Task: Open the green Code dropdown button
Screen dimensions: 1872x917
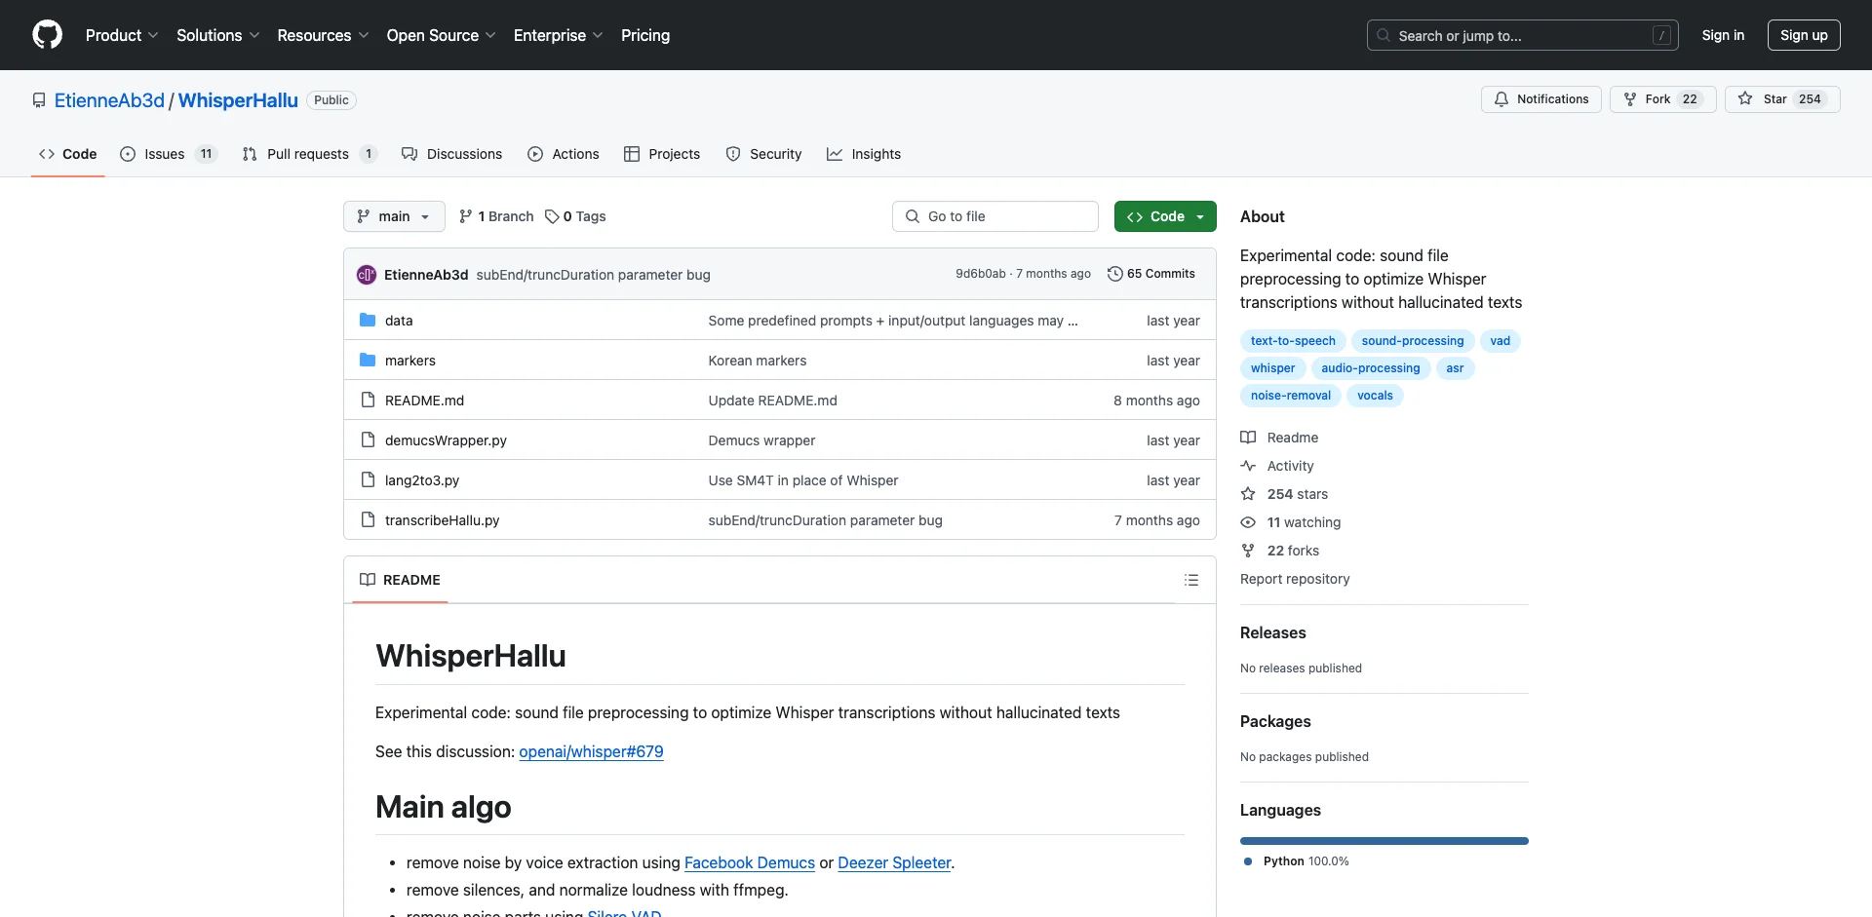Action: click(1165, 216)
